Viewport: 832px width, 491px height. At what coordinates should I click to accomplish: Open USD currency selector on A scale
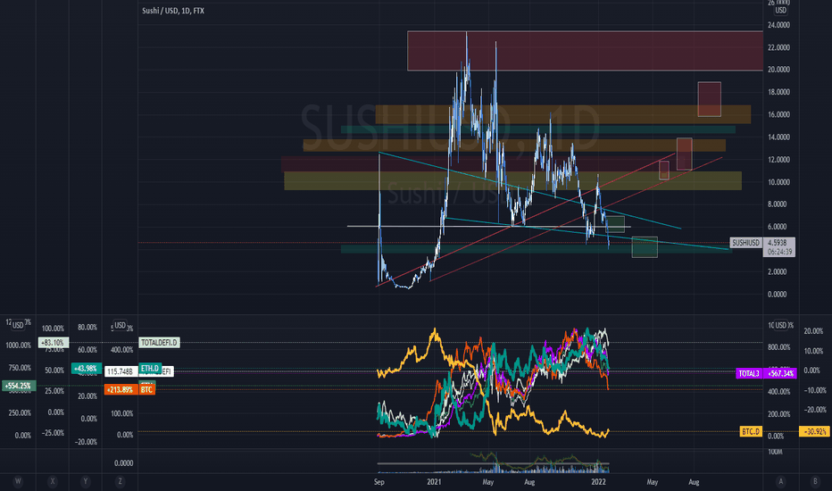[780, 325]
